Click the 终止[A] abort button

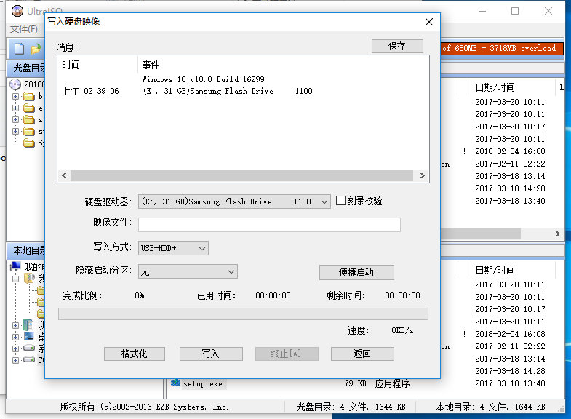point(287,354)
